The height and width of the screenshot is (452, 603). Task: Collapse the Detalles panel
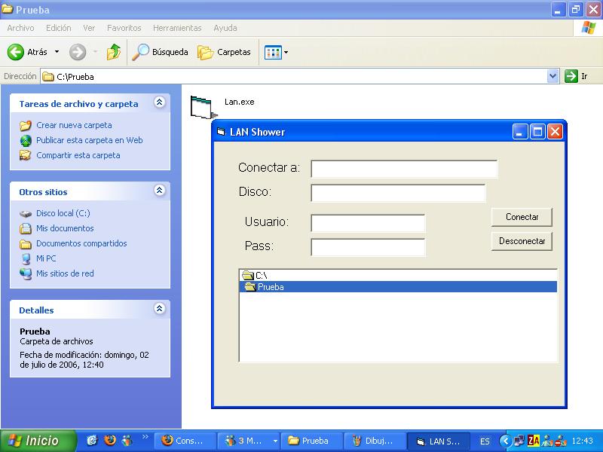click(159, 309)
